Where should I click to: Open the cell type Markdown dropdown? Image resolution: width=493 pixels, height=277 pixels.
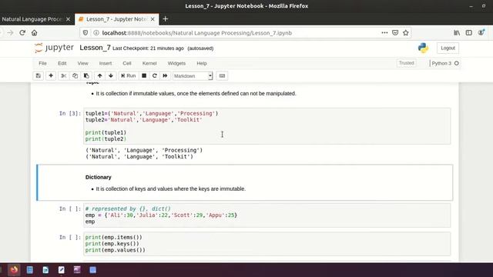pos(193,76)
